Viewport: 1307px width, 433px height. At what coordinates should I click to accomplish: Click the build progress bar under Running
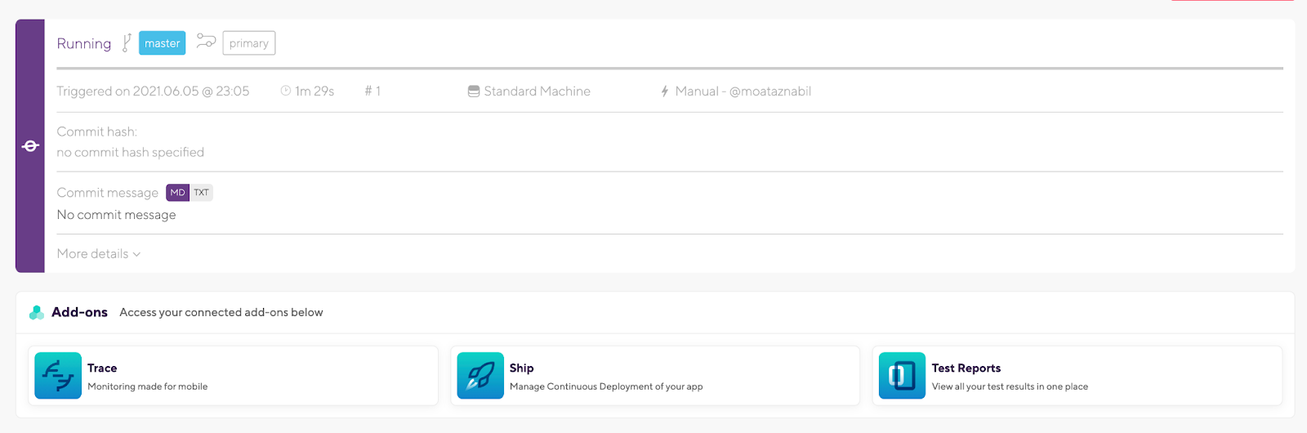(670, 68)
